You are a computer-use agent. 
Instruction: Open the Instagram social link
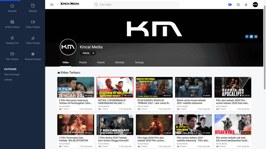click(256, 37)
